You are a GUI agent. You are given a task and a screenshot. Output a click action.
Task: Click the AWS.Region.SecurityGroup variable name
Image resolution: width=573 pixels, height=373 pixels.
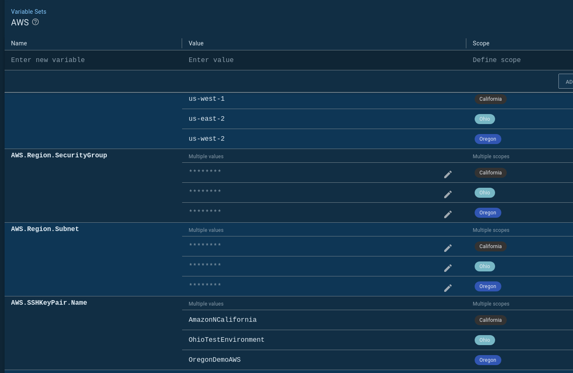59,155
